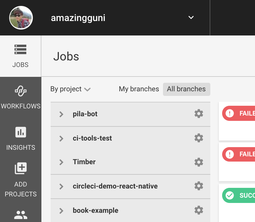Open the circleci-demo-react-native project
Screen dimensions: 255x222
point(115,186)
